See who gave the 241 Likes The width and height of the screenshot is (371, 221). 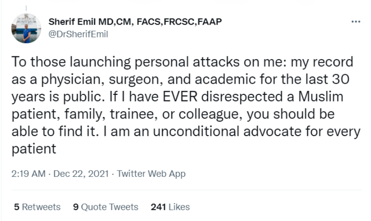coord(170,207)
